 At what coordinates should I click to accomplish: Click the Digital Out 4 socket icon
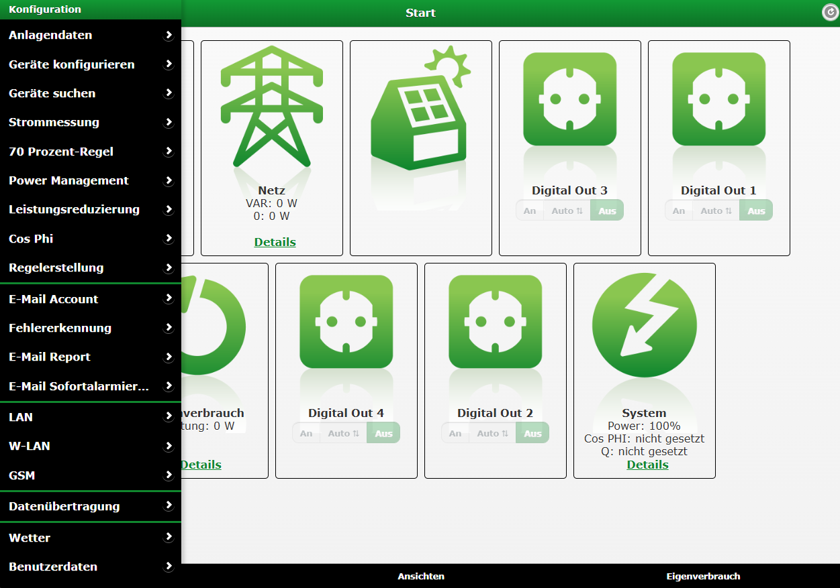tap(346, 322)
